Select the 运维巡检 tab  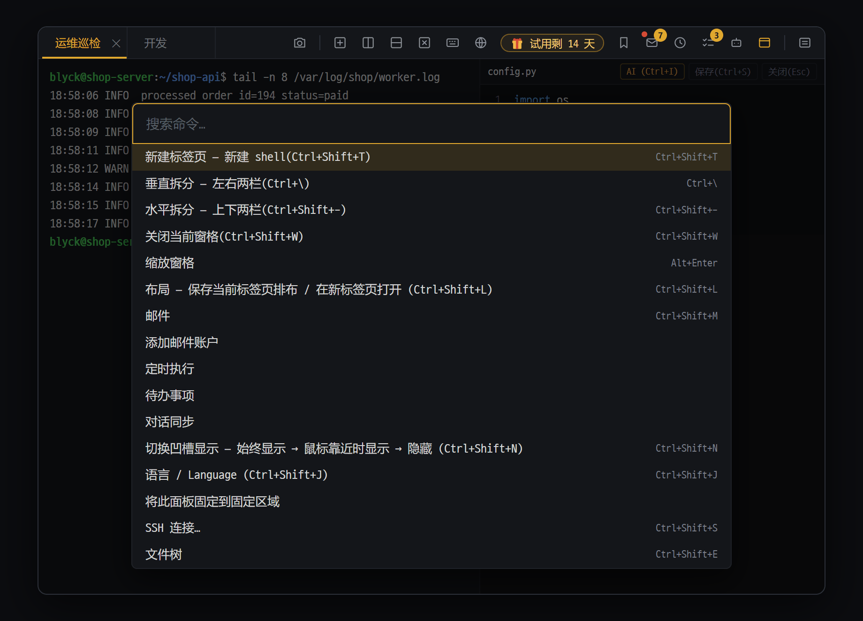pos(78,43)
